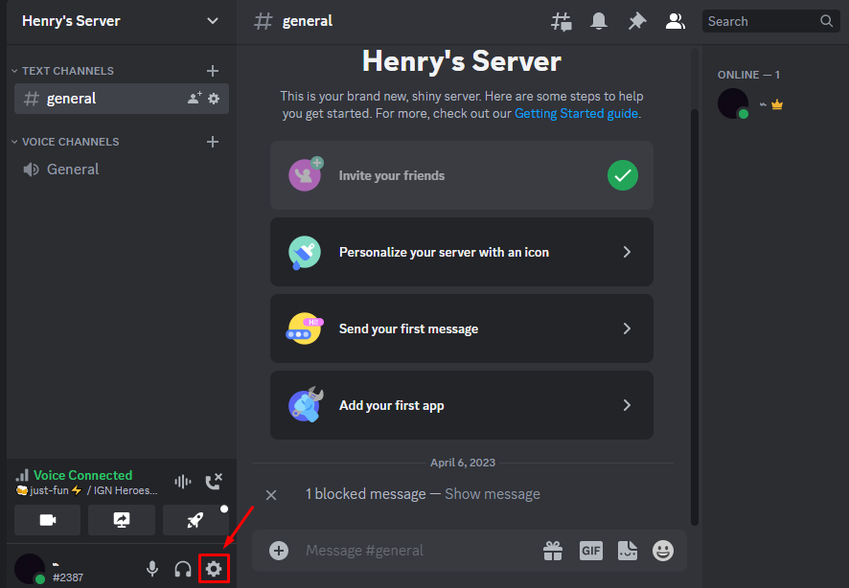Image resolution: width=849 pixels, height=588 pixels.
Task: Click the attachment plus button
Action: coord(279,551)
